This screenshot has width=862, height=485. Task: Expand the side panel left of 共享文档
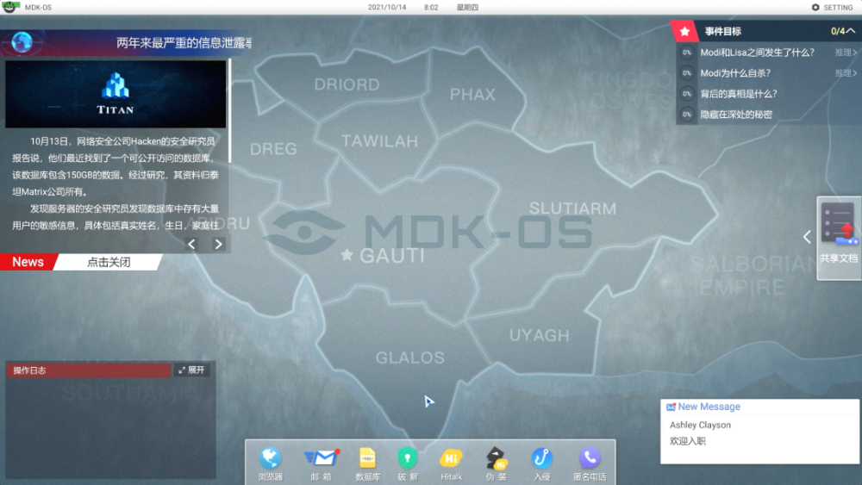coord(808,237)
